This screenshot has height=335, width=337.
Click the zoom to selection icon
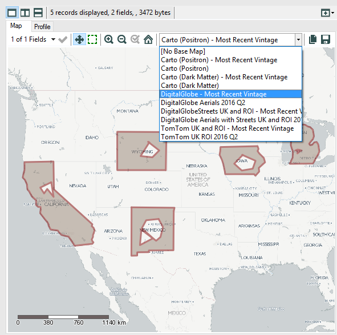(x=135, y=39)
